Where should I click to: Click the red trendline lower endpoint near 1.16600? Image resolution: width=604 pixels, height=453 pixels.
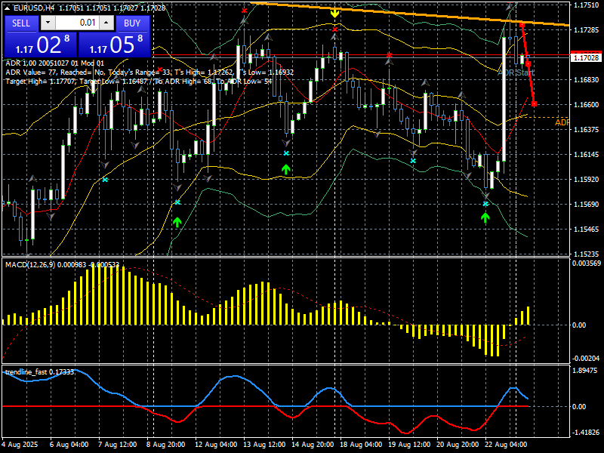pyautogui.click(x=535, y=104)
